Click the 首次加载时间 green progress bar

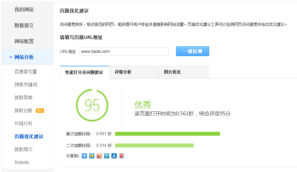click(167, 134)
